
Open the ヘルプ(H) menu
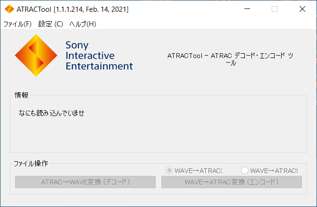pyautogui.click(x=83, y=24)
